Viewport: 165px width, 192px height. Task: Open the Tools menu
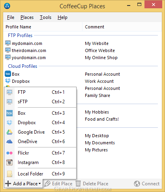(x=45, y=17)
